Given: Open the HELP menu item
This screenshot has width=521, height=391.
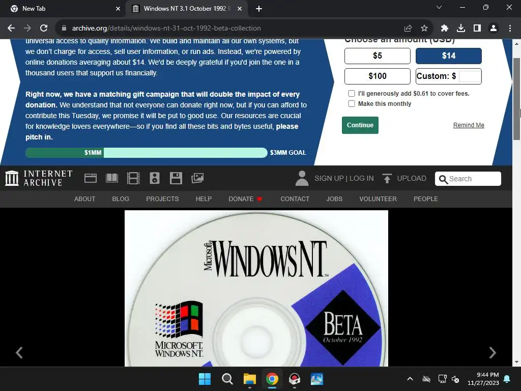Looking at the screenshot, I should tap(204, 199).
